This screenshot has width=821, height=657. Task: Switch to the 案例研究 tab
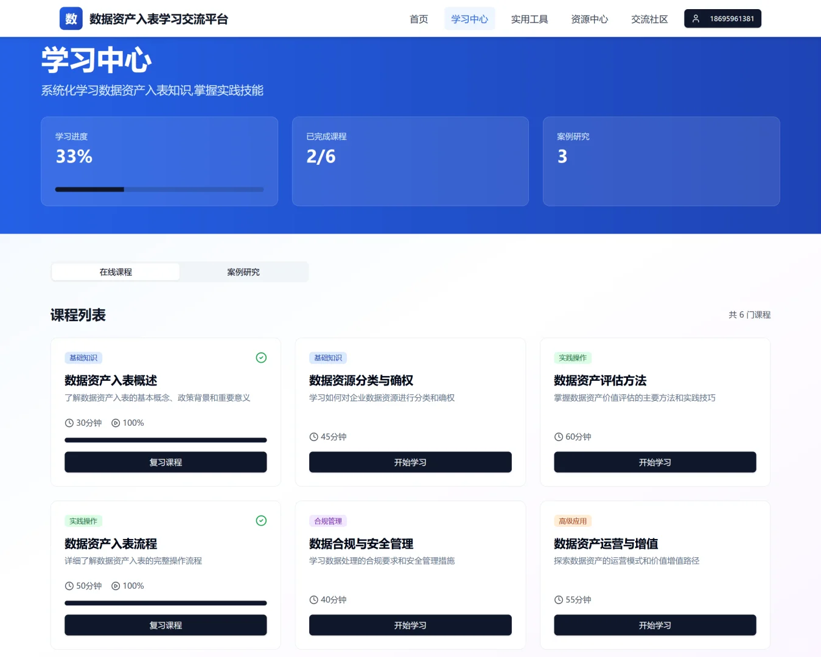pyautogui.click(x=243, y=272)
